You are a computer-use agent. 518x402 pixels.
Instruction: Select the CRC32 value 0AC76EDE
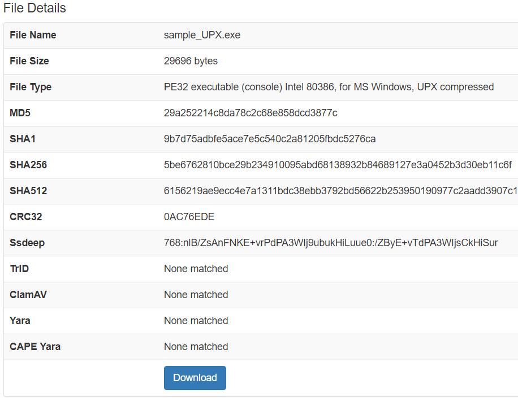[189, 217]
